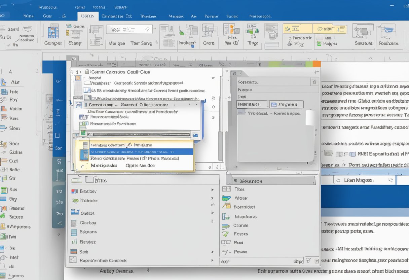The height and width of the screenshot is (280, 409).
Task: Select the Naol list item
Action: coord(238,242)
